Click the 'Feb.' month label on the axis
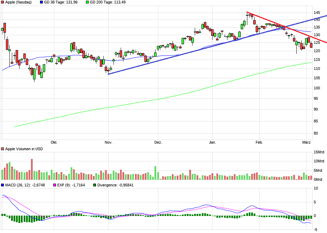The image size is (327, 233). pyautogui.click(x=259, y=142)
